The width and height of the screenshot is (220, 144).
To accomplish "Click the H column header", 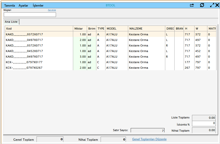I will (x=189, y=29).
